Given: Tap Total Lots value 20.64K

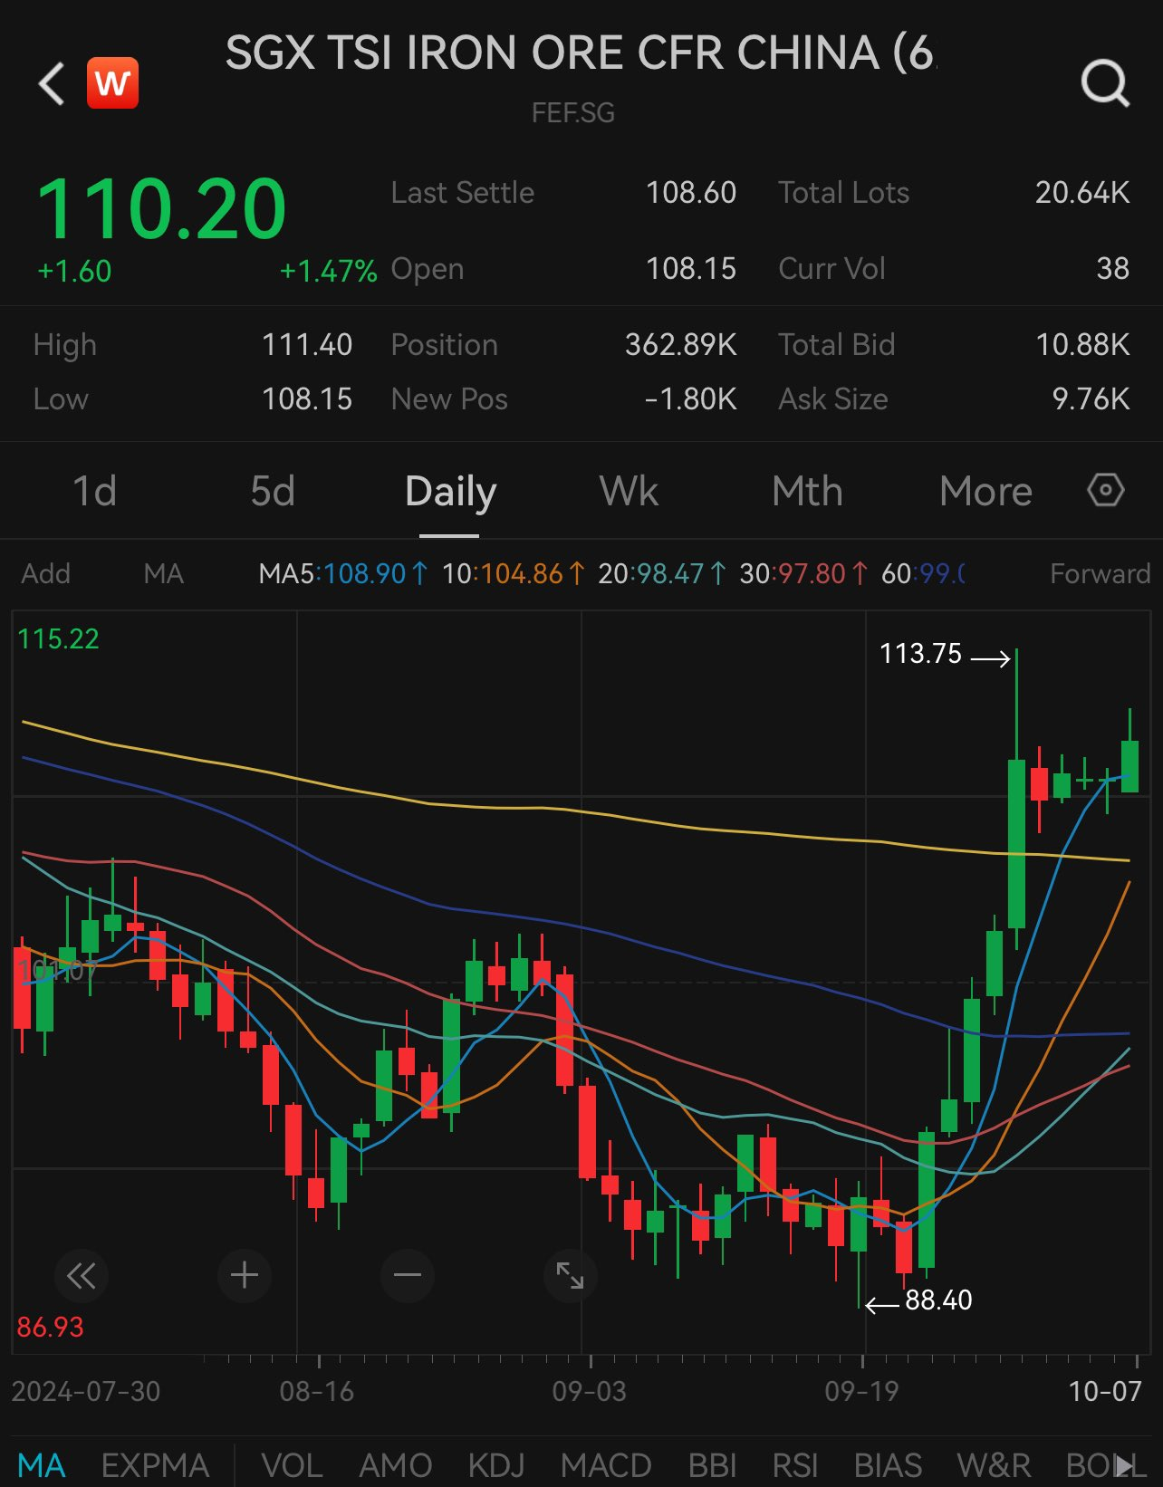Looking at the screenshot, I should 1082,193.
